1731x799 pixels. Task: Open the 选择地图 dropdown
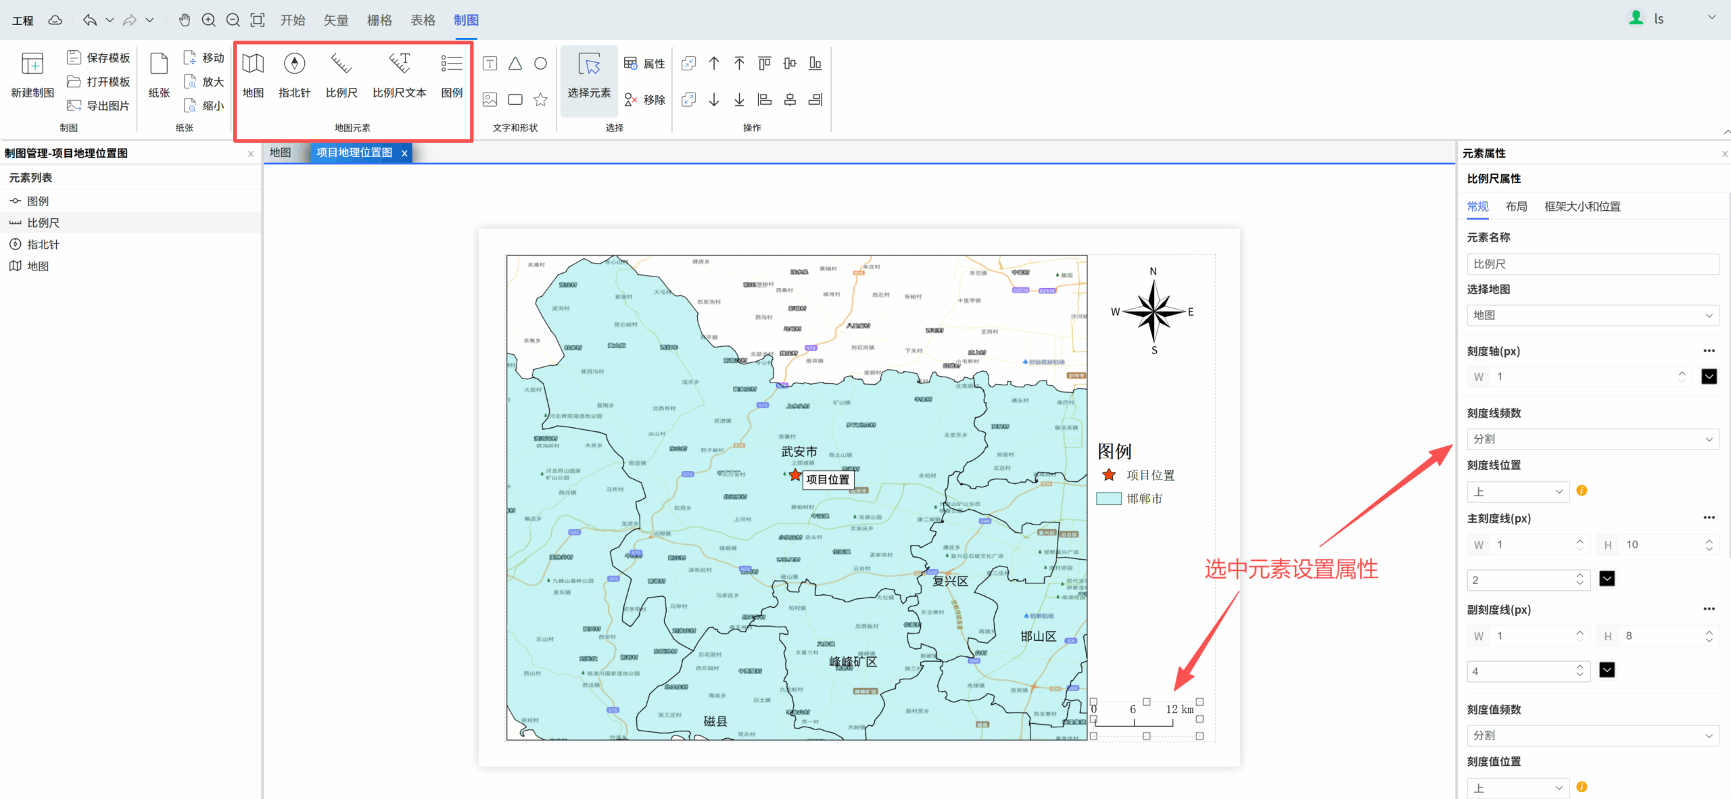pyautogui.click(x=1592, y=315)
